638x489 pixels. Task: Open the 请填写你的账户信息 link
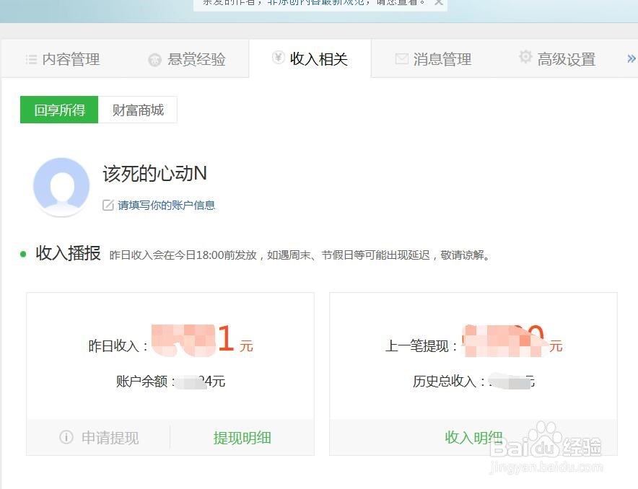coord(167,205)
